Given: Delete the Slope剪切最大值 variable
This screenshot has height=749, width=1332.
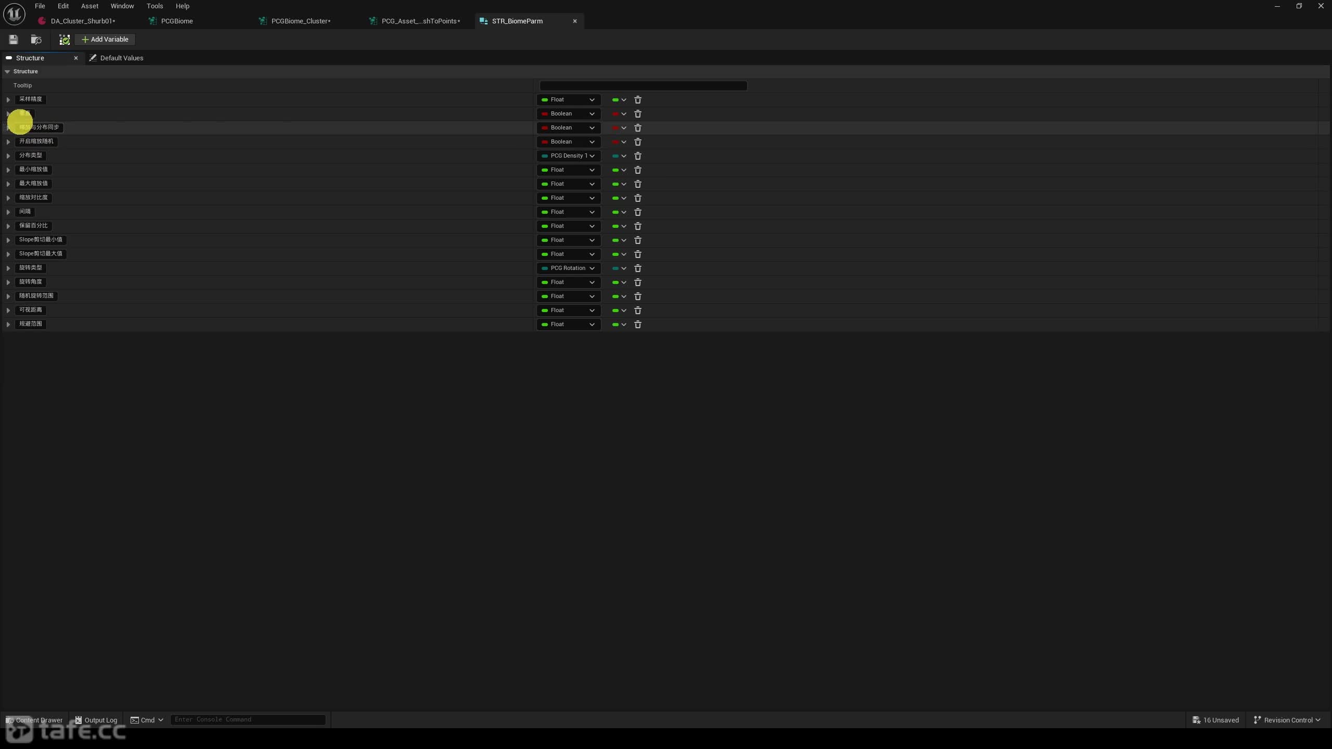Looking at the screenshot, I should coord(638,254).
